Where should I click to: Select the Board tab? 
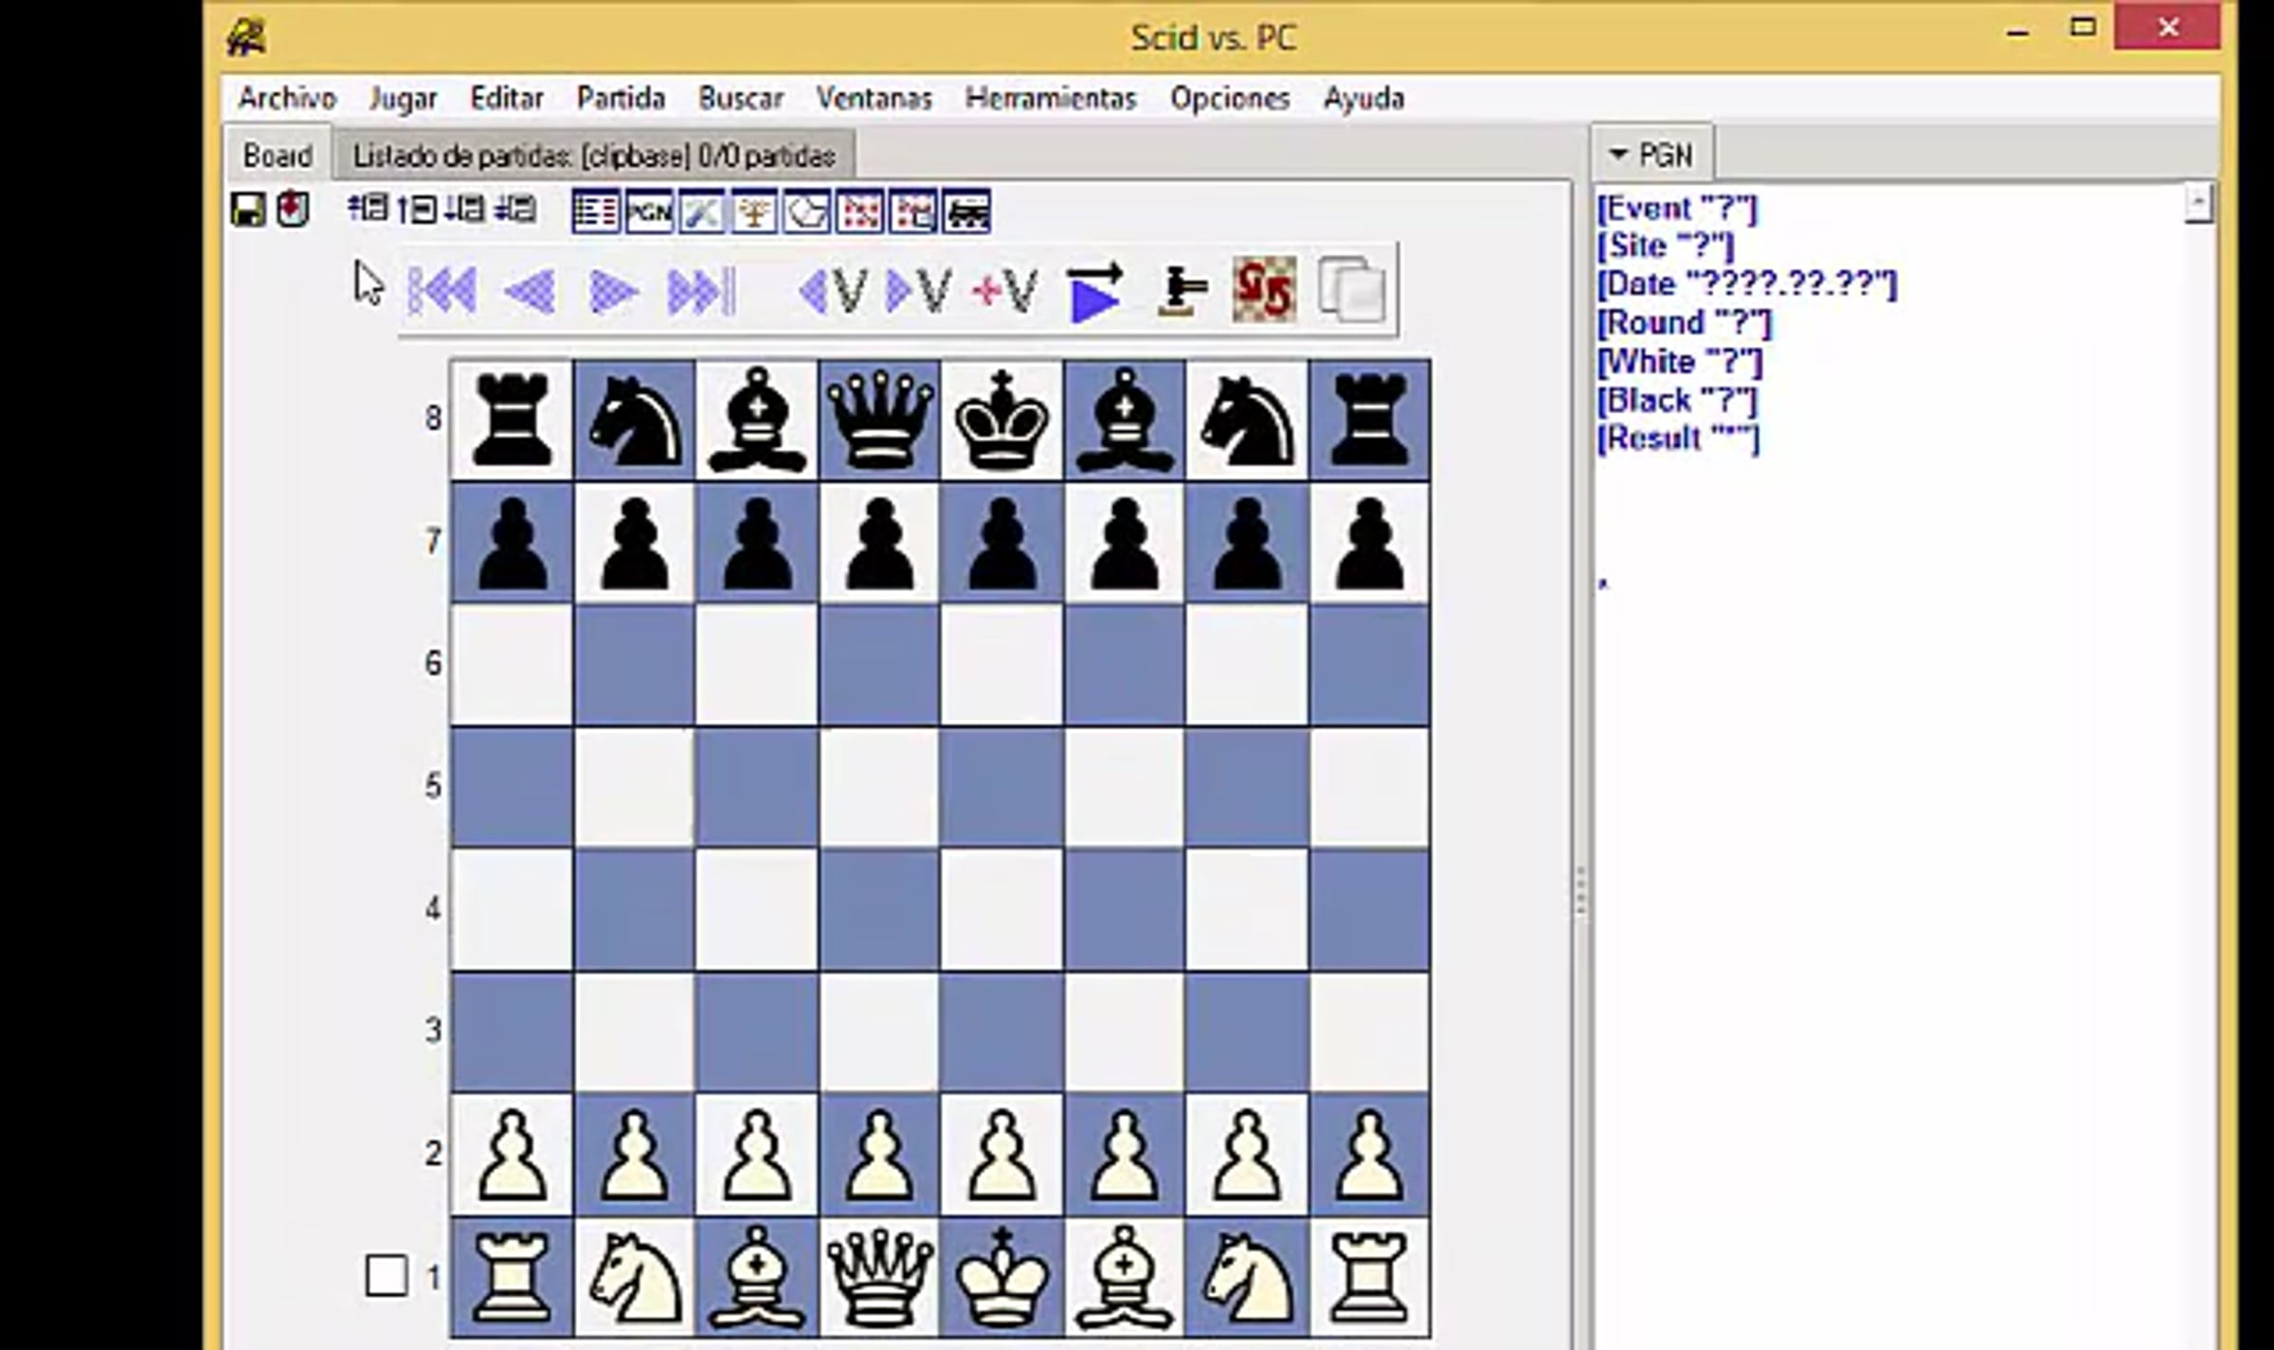[x=277, y=155]
